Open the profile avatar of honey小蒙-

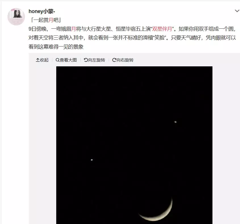16,16
